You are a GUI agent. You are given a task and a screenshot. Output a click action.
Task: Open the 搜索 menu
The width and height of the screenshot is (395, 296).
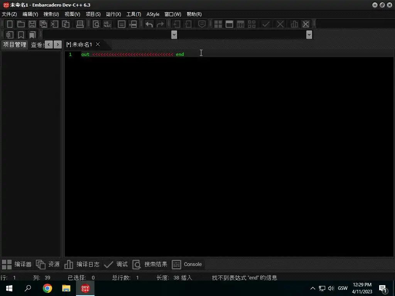click(51, 14)
